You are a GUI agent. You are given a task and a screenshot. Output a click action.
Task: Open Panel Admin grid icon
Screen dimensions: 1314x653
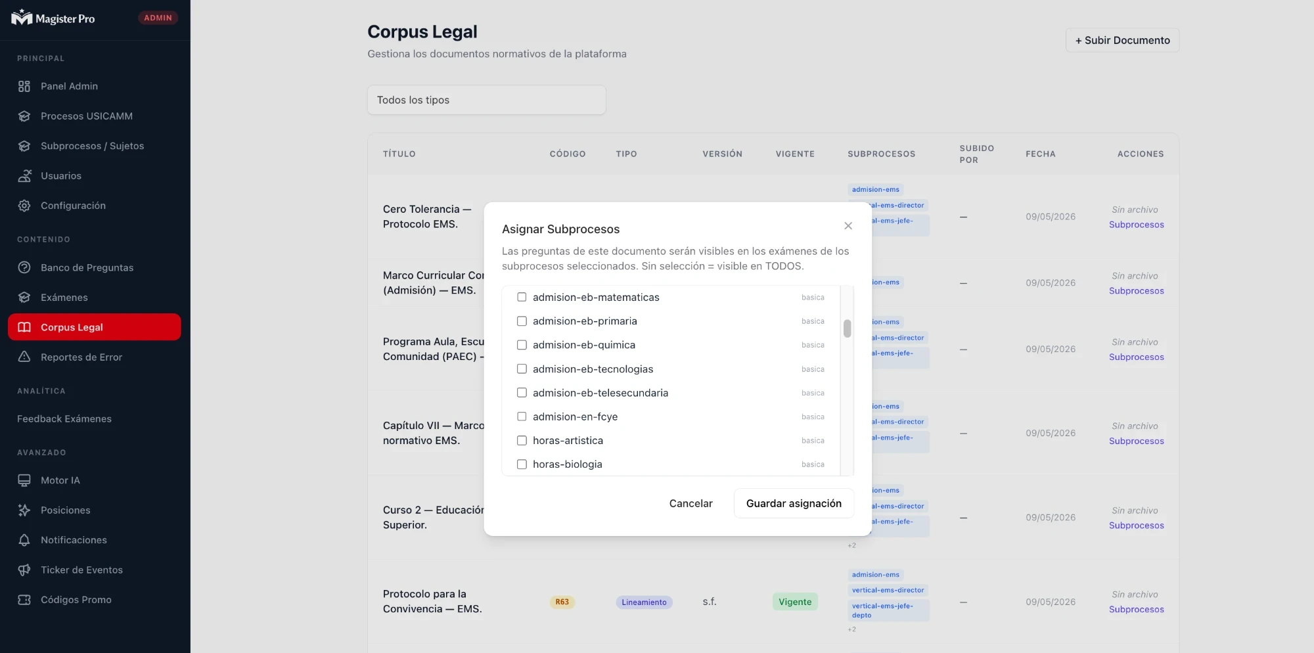tap(24, 86)
